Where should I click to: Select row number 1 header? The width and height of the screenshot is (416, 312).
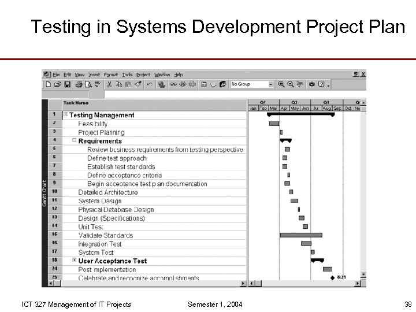coord(54,114)
